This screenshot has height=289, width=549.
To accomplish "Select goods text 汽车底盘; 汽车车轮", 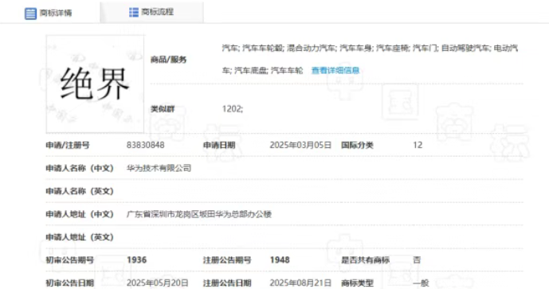I will [x=269, y=70].
